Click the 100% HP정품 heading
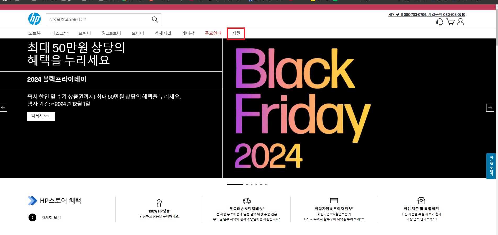Screen dimensions: 498x235 click(159, 211)
